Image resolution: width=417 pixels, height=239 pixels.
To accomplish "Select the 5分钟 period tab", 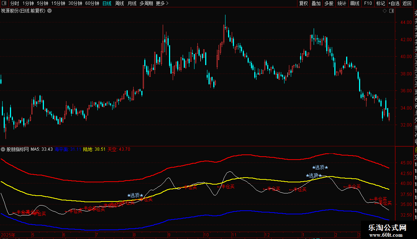I will tap(42, 3).
